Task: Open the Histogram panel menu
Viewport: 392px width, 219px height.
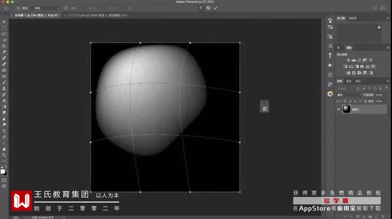Action: tap(387, 18)
